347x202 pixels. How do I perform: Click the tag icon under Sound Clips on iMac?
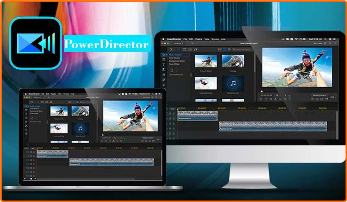(172, 70)
